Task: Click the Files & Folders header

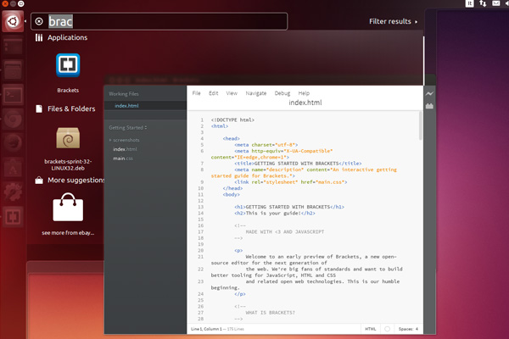Action: pyautogui.click(x=71, y=108)
